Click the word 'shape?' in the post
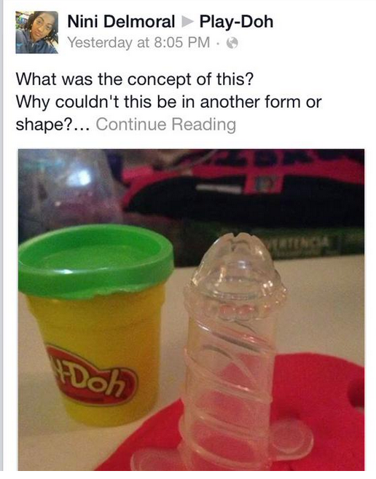 [44, 125]
